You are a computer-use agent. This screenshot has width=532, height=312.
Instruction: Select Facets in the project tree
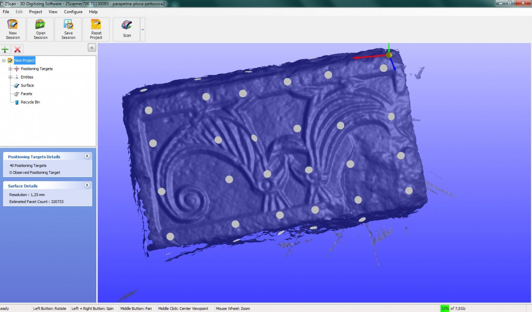click(26, 94)
